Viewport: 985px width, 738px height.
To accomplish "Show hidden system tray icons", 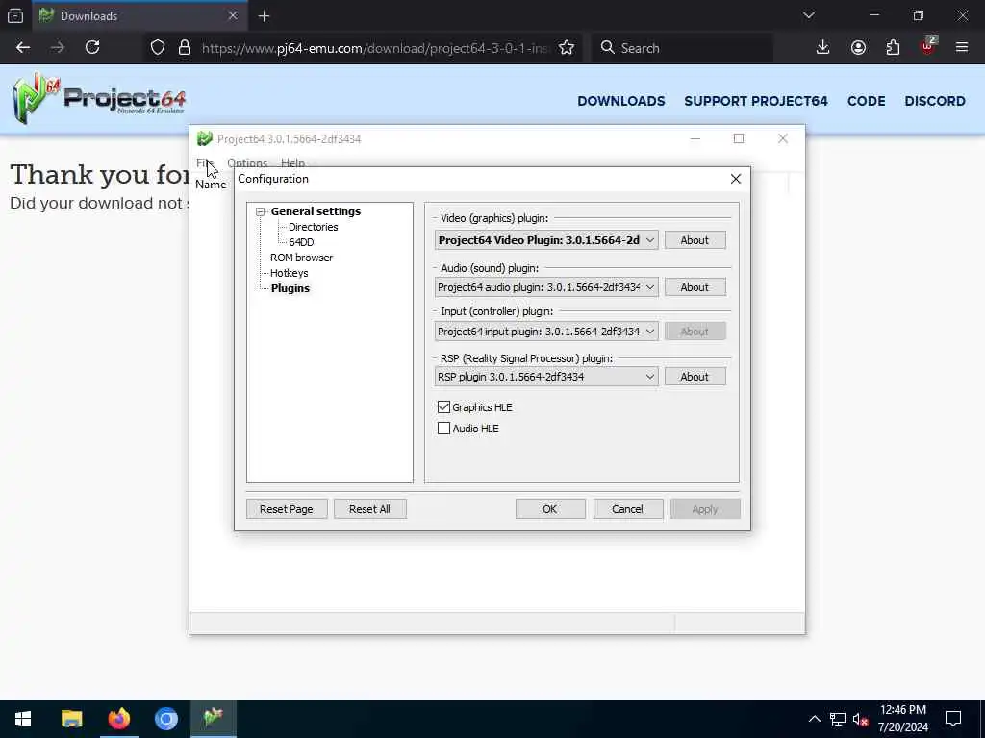I will (x=814, y=719).
